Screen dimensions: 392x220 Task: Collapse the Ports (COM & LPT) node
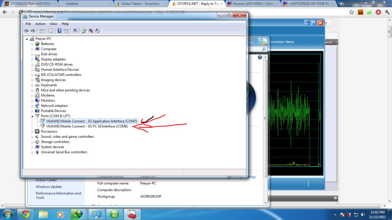(33, 116)
